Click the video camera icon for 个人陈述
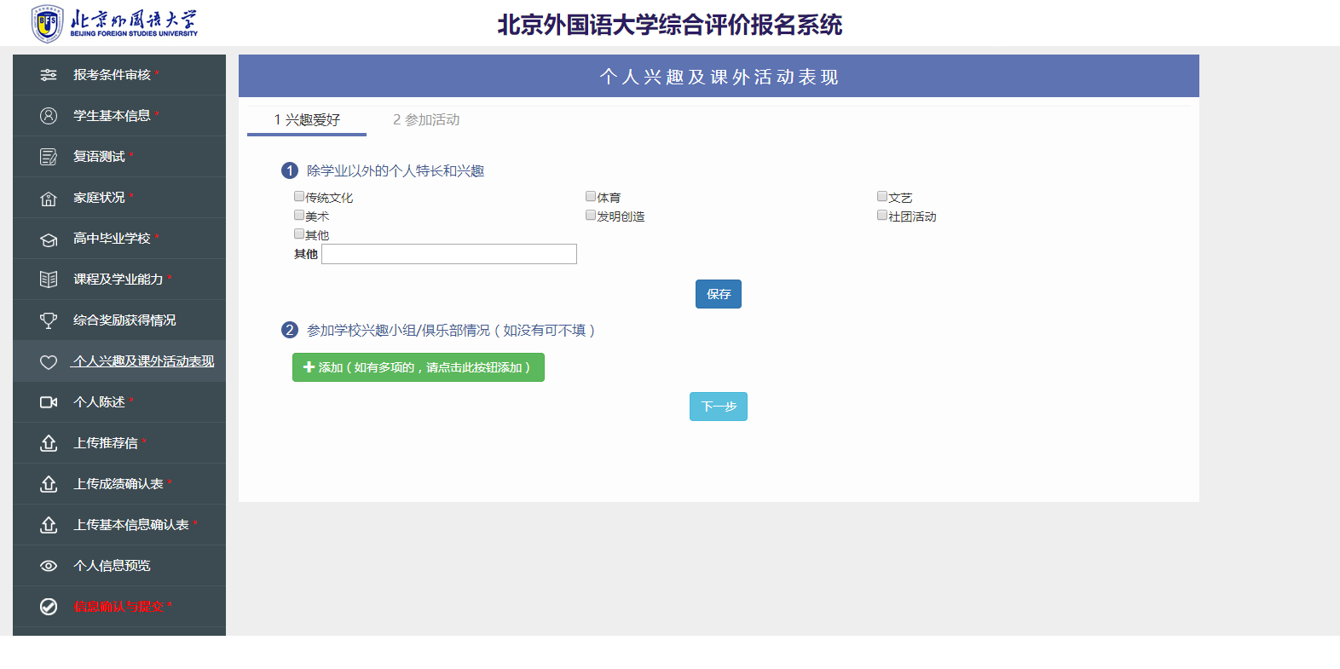 pyautogui.click(x=49, y=402)
